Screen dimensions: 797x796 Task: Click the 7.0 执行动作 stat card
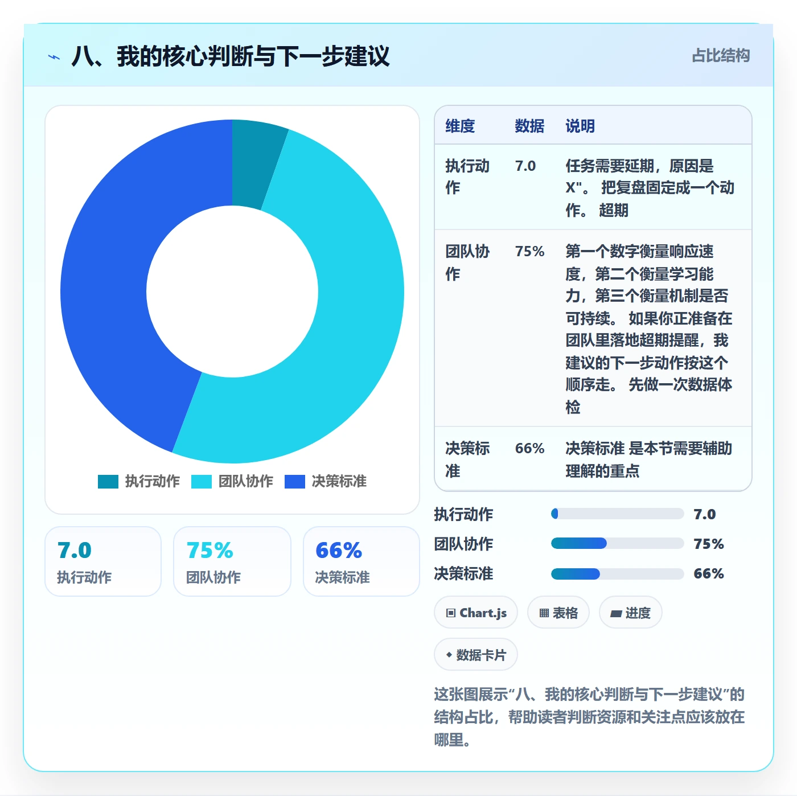[x=103, y=561]
